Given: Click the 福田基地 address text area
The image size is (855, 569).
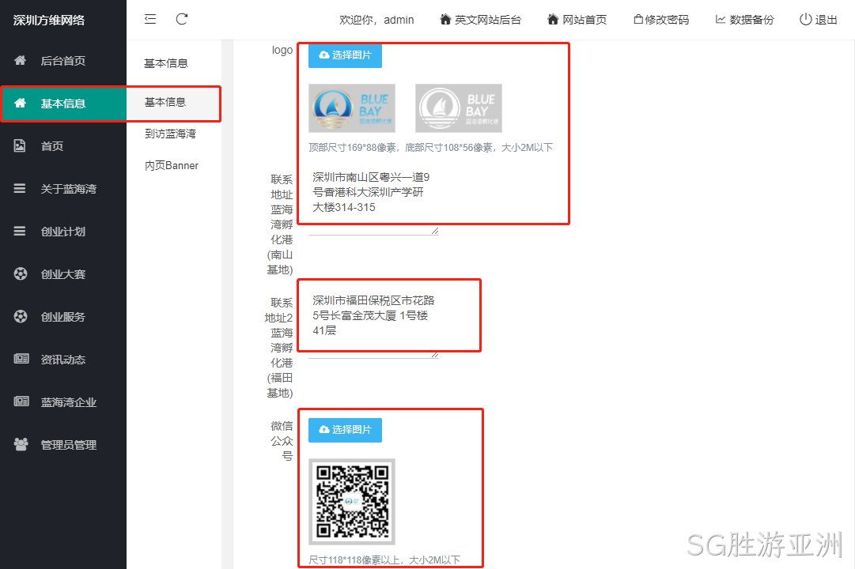Looking at the screenshot, I should (x=373, y=324).
